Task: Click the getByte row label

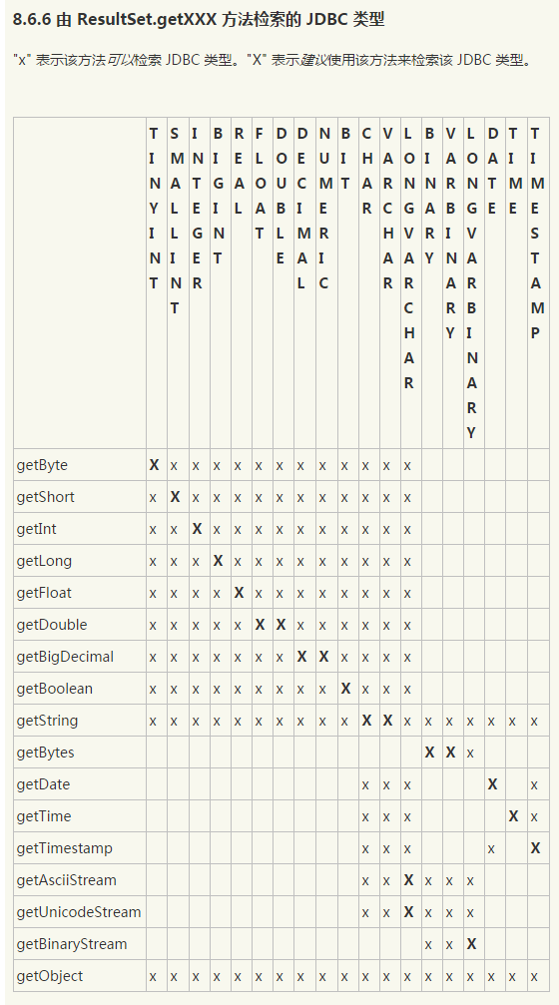Action: point(42,465)
